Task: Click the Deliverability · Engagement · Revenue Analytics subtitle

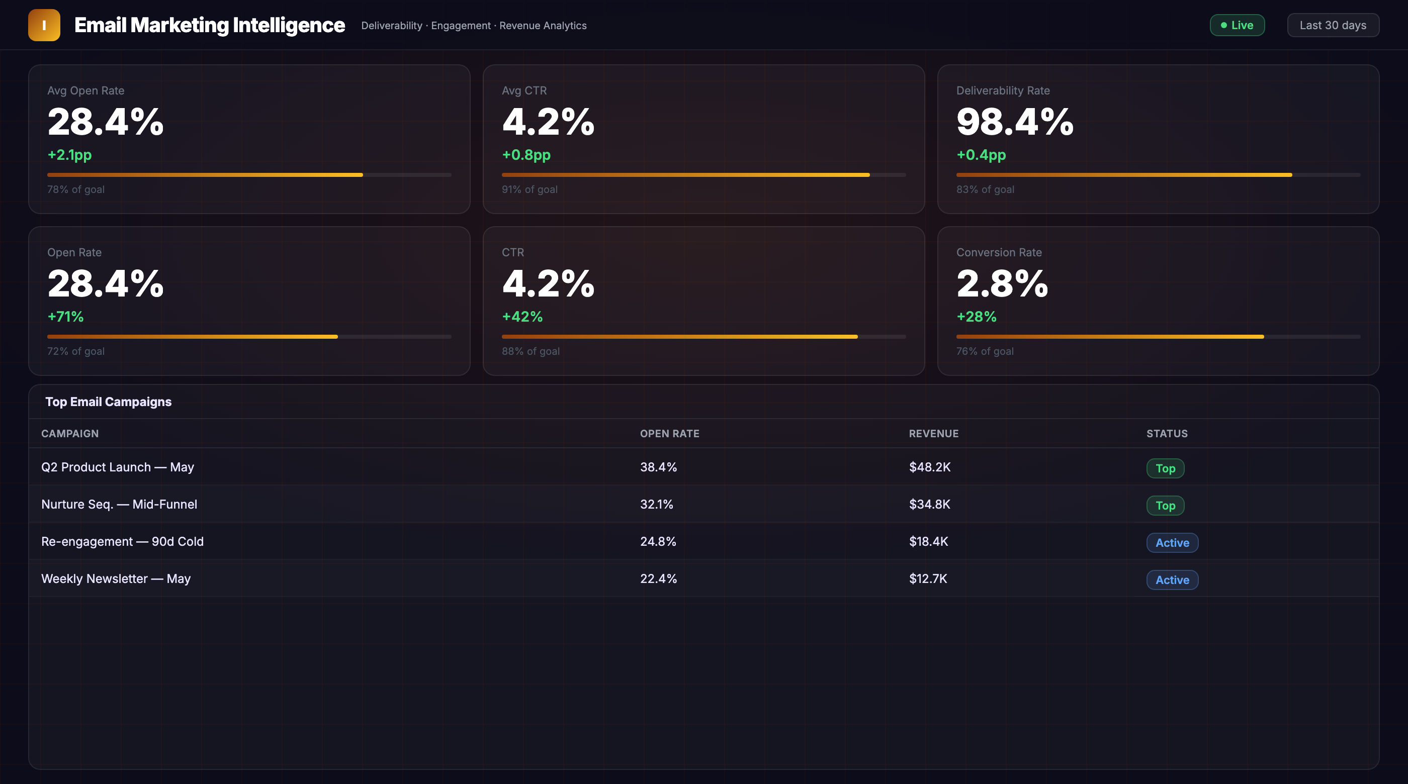Action: coord(474,26)
